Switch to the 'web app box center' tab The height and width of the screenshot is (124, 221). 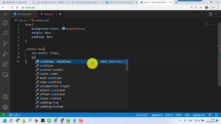point(53,2)
